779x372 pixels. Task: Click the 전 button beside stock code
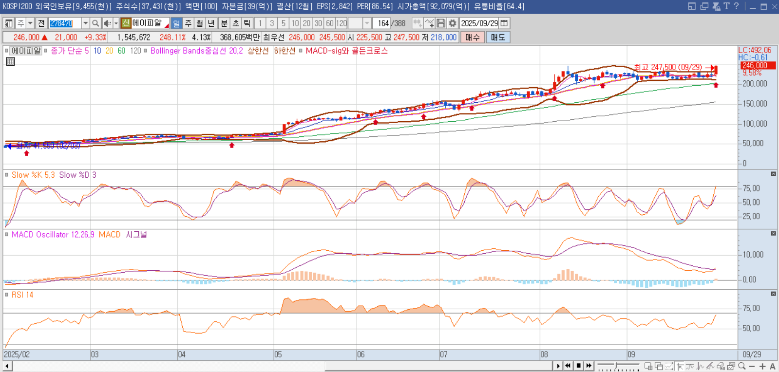click(41, 23)
